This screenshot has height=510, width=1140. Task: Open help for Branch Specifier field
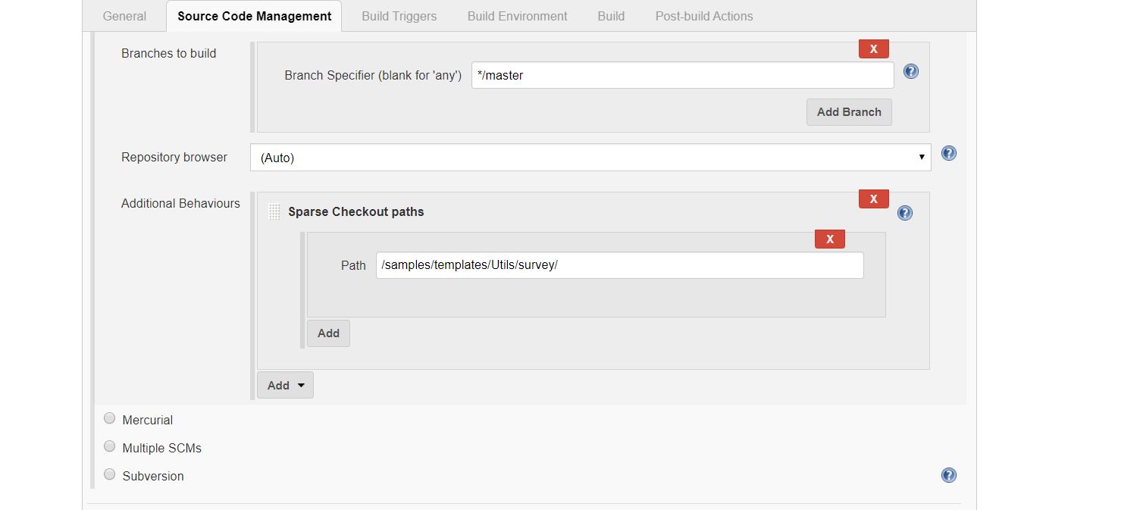(911, 71)
